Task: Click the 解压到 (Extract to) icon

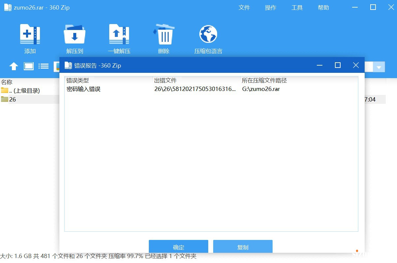Action: coord(75,35)
